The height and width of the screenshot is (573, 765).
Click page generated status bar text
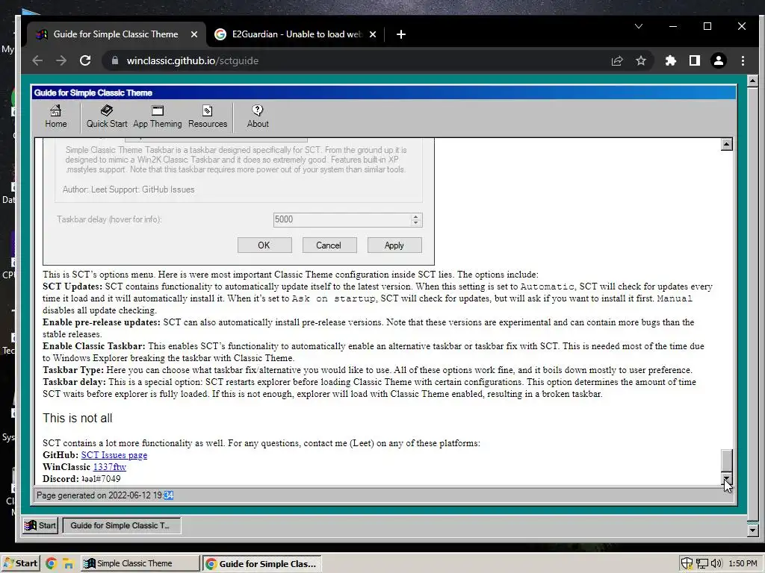[105, 495]
